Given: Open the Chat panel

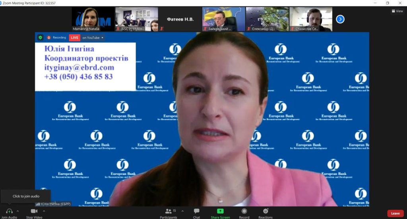Looking at the screenshot, I should [196, 211].
